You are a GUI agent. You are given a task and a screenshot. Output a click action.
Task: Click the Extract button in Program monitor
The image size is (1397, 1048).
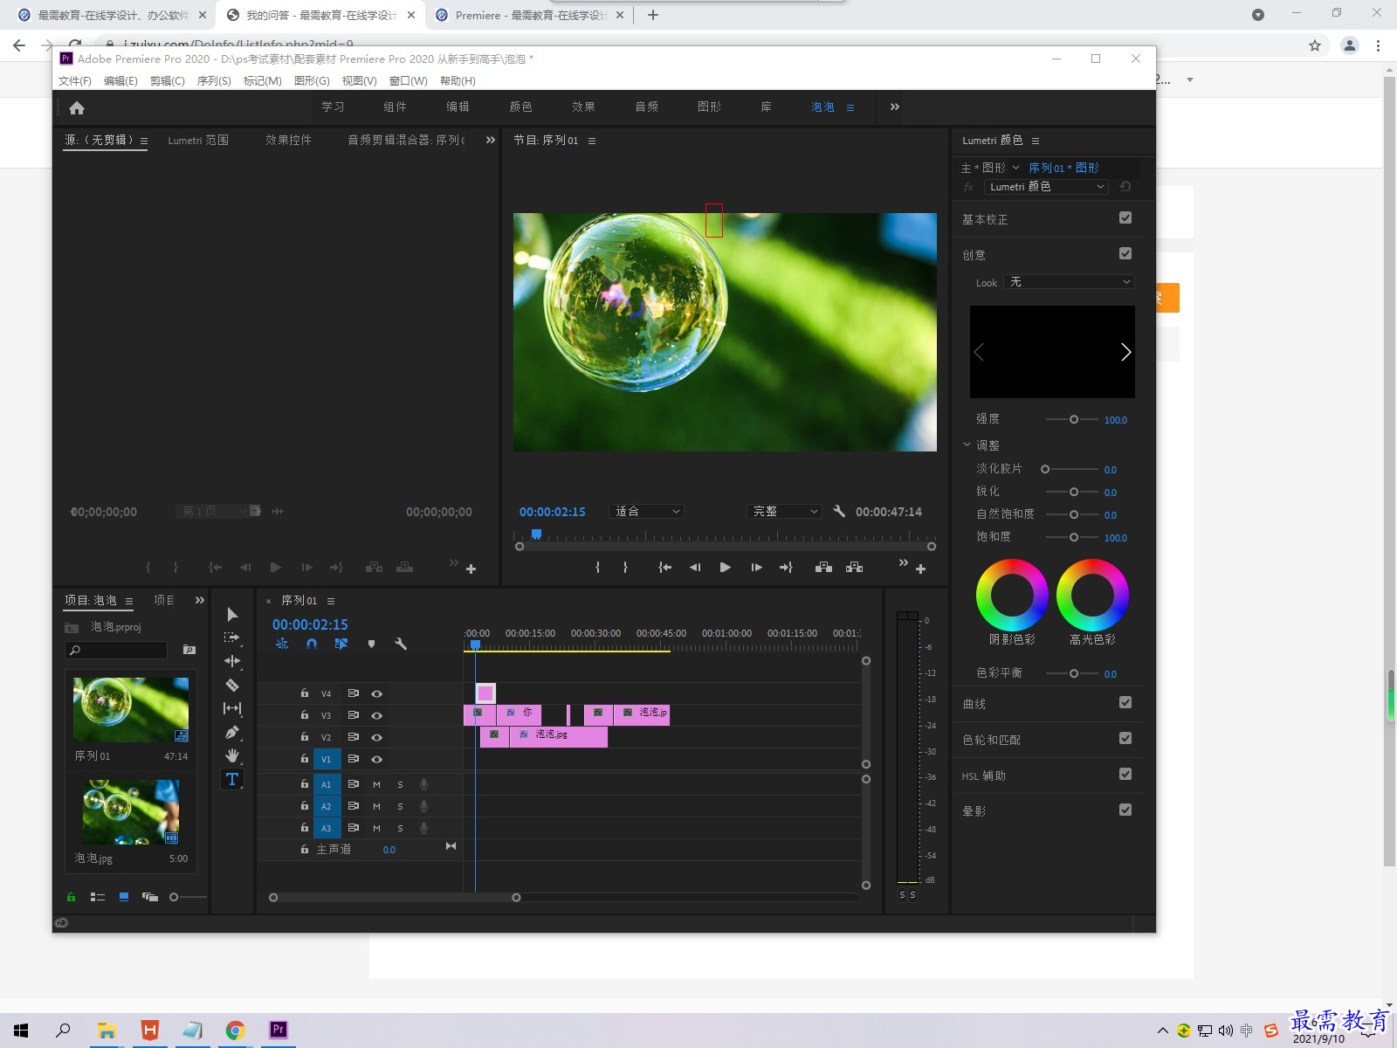pos(855,568)
